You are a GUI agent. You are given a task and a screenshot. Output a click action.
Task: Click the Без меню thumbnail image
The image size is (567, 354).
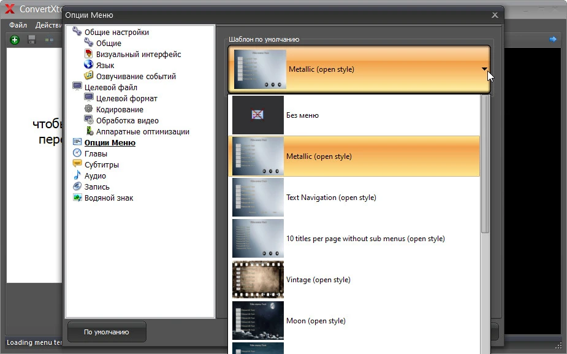pyautogui.click(x=258, y=115)
